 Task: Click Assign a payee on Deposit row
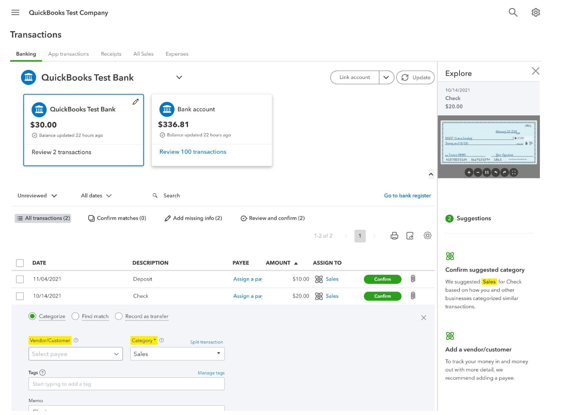point(248,279)
